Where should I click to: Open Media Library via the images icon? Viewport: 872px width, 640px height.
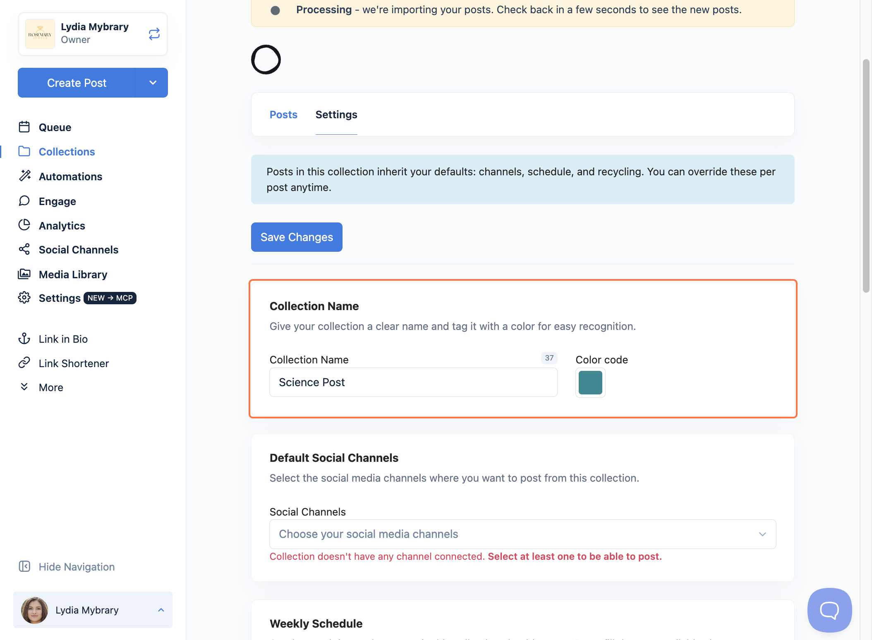(24, 274)
